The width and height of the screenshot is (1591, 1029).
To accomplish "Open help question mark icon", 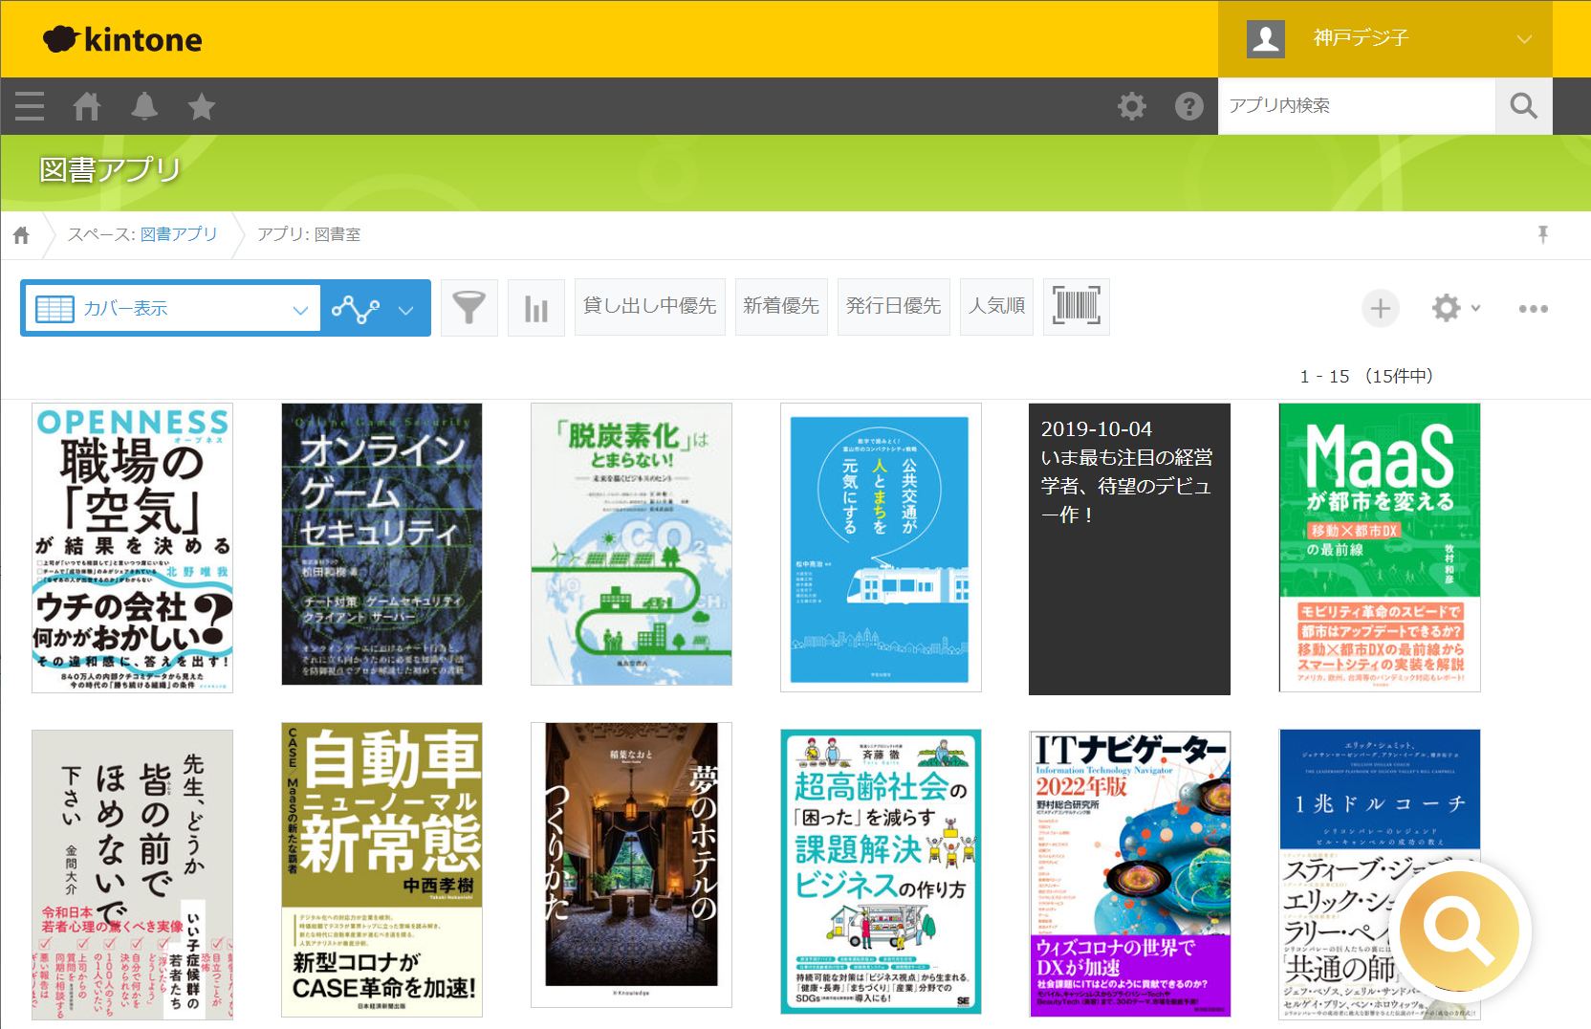I will tap(1189, 106).
